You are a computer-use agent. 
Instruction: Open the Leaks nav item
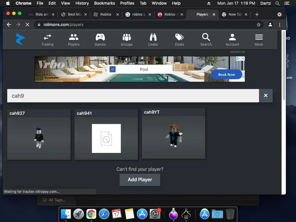point(153,40)
